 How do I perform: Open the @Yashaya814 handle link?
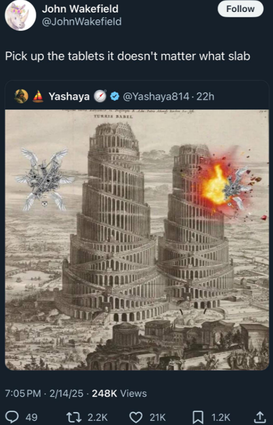pyautogui.click(x=156, y=96)
